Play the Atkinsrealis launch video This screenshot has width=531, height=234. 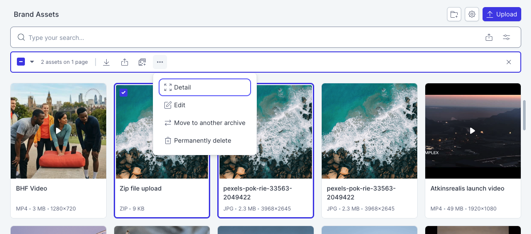(473, 131)
